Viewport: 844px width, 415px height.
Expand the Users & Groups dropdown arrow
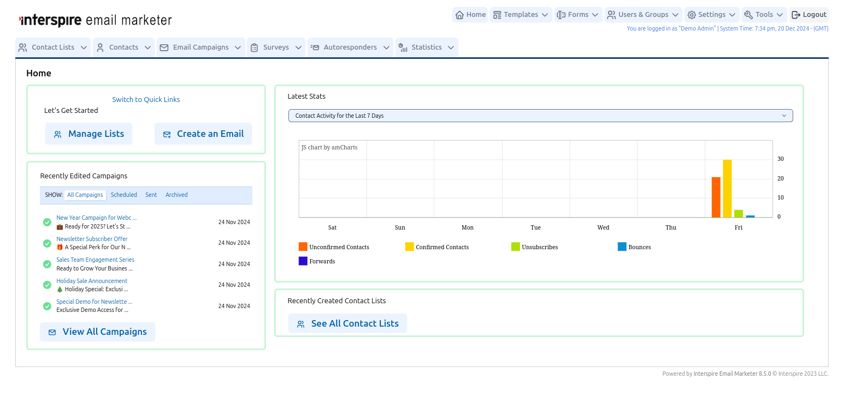point(676,15)
